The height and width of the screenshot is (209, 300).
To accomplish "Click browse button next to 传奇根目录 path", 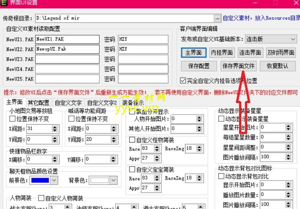I will [217, 19].
